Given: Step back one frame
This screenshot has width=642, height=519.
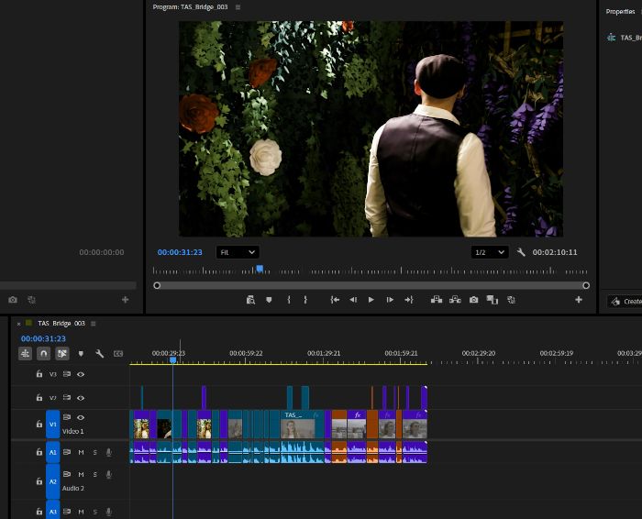Looking at the screenshot, I should (x=353, y=300).
